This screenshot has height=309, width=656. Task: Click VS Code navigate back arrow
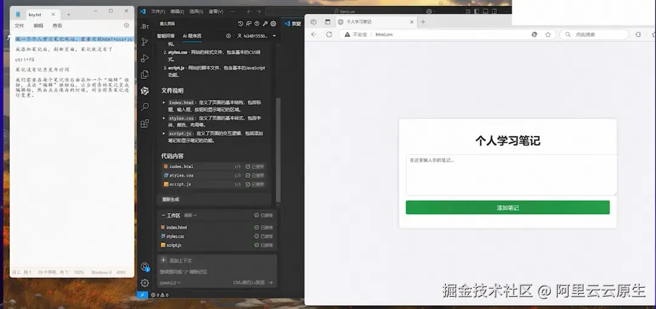click(249, 12)
